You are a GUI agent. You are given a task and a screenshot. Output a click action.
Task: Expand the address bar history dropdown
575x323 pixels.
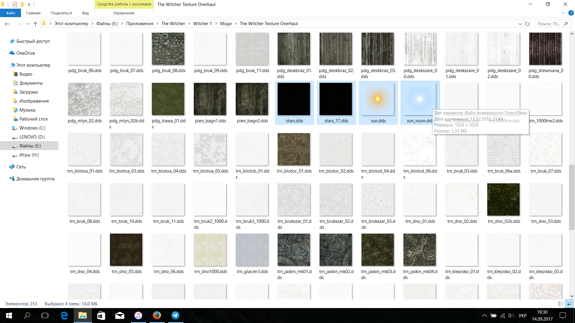(x=520, y=24)
